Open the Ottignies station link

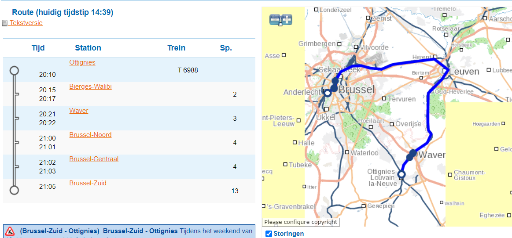[x=82, y=62]
